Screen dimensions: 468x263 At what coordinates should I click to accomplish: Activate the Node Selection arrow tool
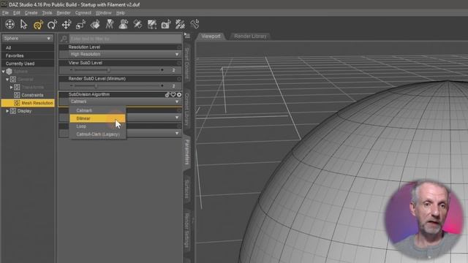(23, 24)
